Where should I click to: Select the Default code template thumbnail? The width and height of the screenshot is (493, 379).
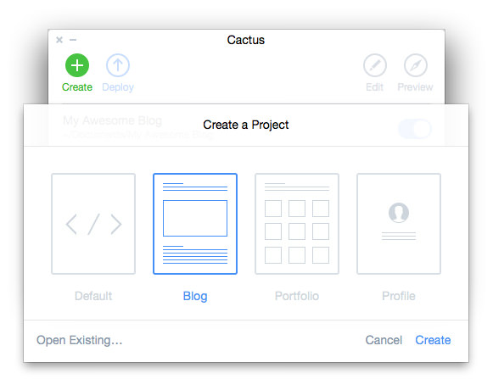point(93,224)
